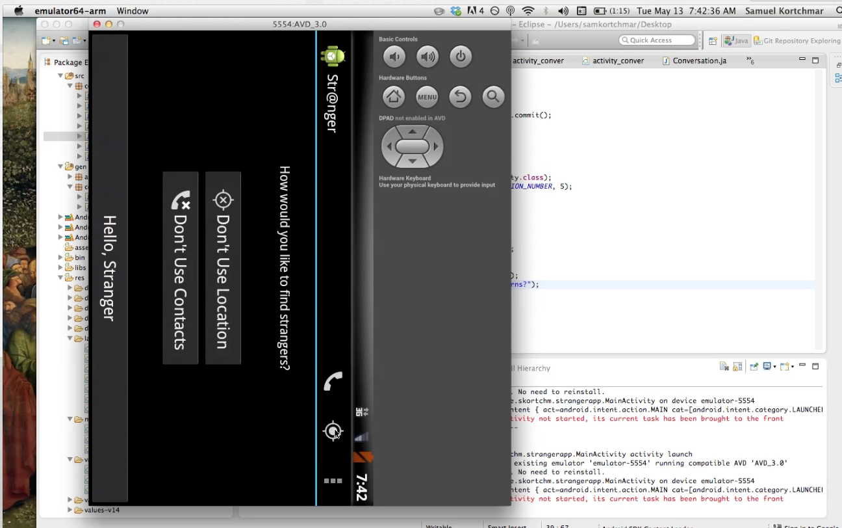
Task: Click the DPAD up arrow
Action: pos(413,131)
